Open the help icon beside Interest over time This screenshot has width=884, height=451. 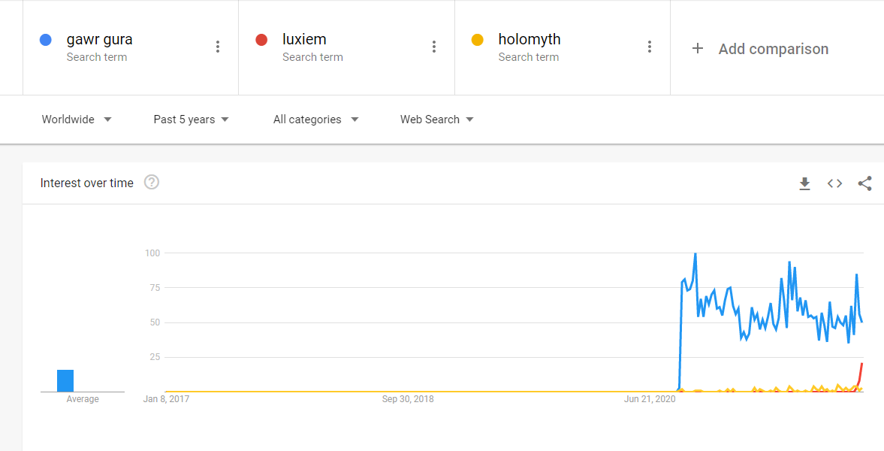click(x=152, y=183)
